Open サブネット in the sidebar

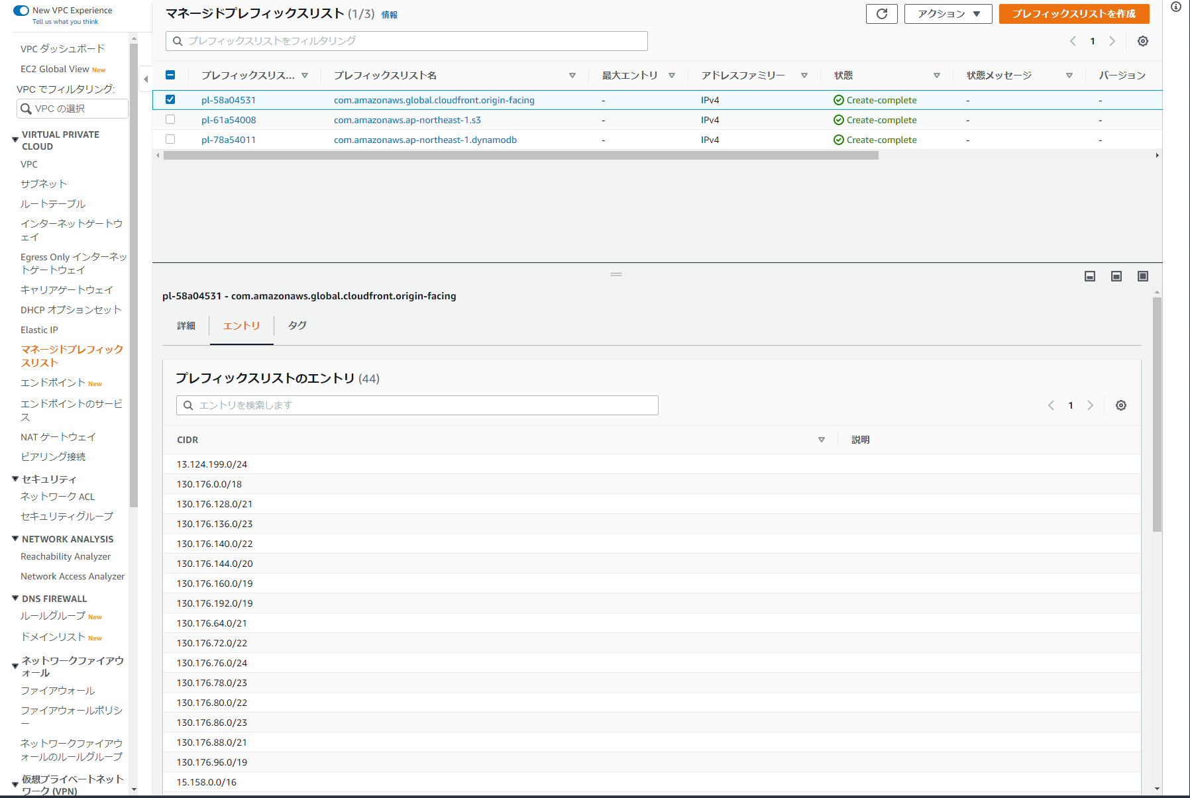tap(44, 184)
